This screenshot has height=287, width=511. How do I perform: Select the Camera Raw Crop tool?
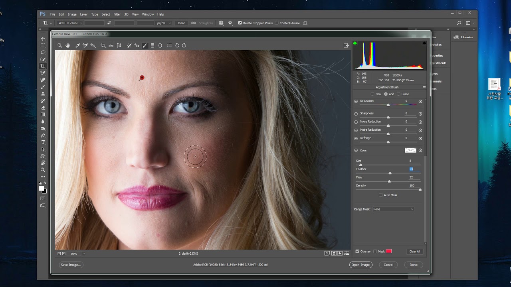pos(103,45)
